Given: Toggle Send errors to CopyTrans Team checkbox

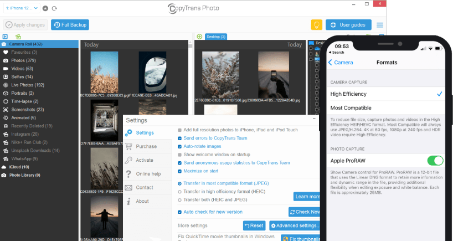Looking at the screenshot, I should click(x=179, y=138).
